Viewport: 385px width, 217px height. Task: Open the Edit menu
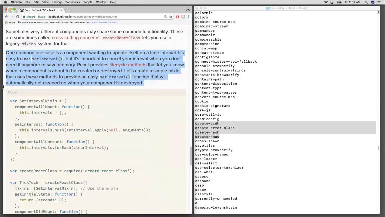36,2
